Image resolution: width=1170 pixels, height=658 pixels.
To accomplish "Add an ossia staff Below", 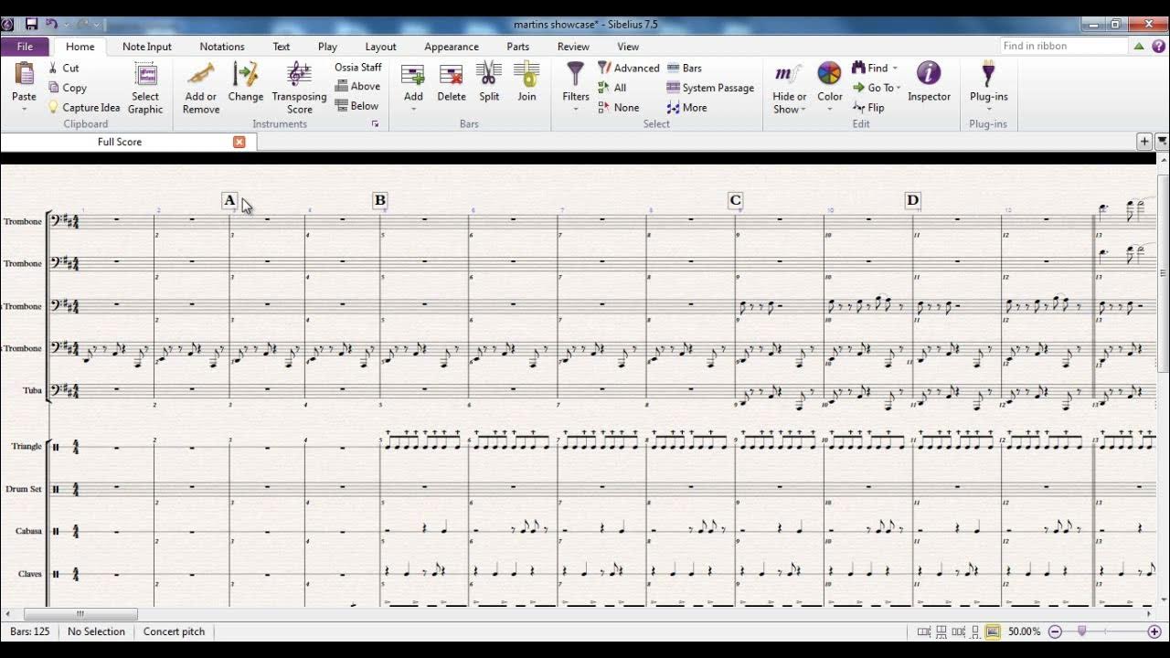I will pyautogui.click(x=356, y=105).
